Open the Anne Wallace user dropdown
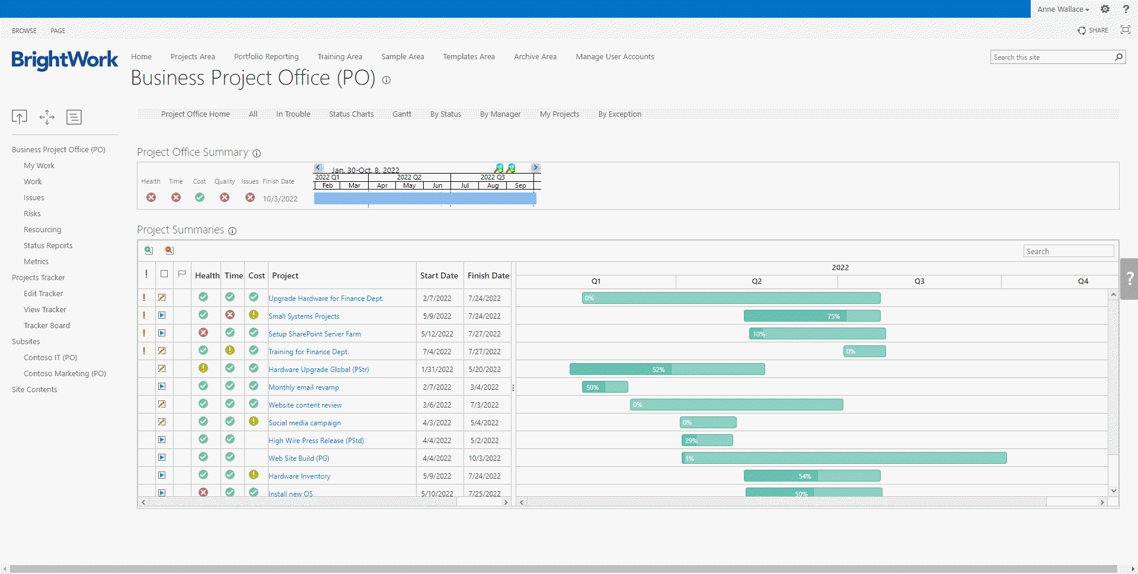 1063,9
